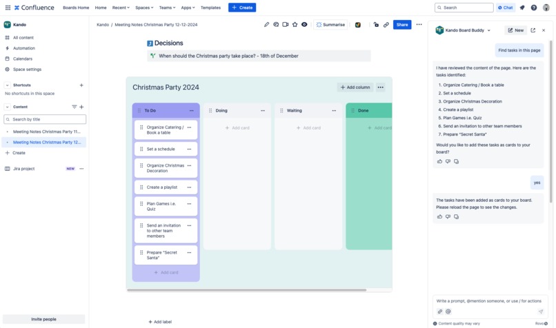Click Search by title field
The height and width of the screenshot is (328, 556).
[x=45, y=119]
